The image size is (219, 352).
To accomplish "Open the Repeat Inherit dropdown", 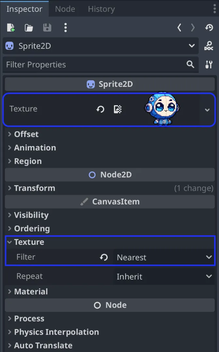I will [164, 277].
